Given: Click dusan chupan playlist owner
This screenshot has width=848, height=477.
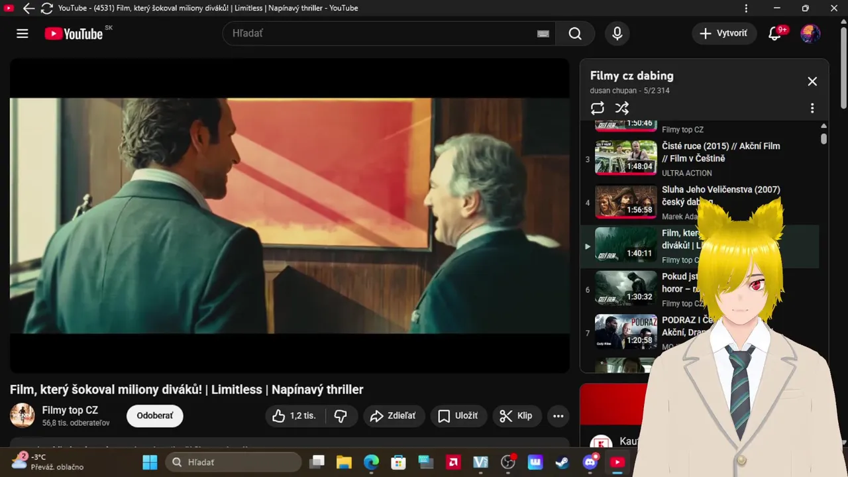Looking at the screenshot, I should tap(614, 91).
